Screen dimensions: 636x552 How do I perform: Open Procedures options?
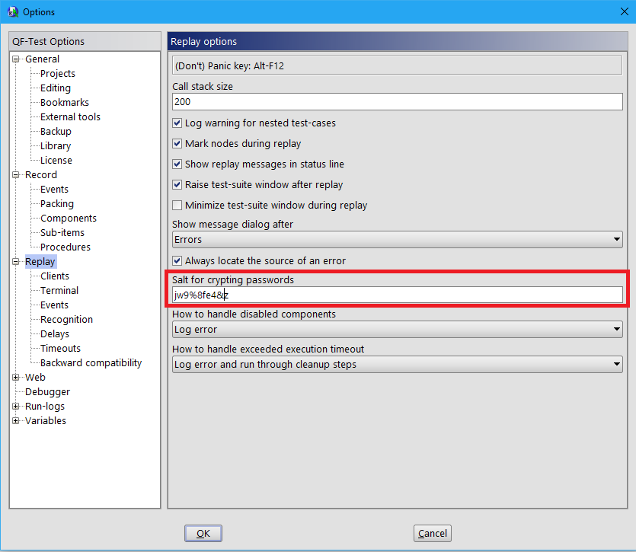click(x=66, y=247)
